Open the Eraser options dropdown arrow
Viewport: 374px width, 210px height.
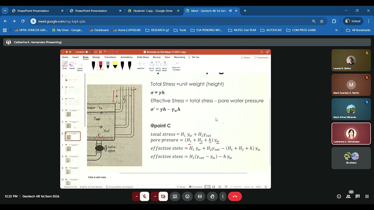tap(75, 64)
